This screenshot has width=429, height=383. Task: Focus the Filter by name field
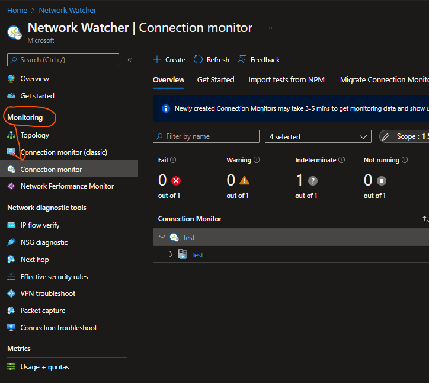coord(206,136)
